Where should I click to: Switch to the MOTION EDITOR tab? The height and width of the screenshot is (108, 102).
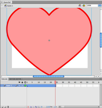[x=15, y=79]
